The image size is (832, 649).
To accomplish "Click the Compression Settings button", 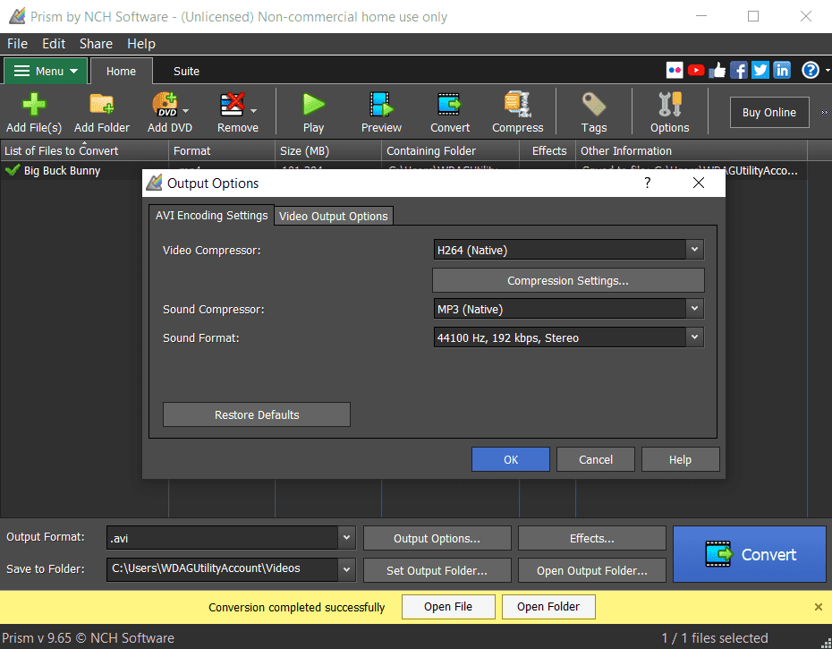I will (568, 280).
